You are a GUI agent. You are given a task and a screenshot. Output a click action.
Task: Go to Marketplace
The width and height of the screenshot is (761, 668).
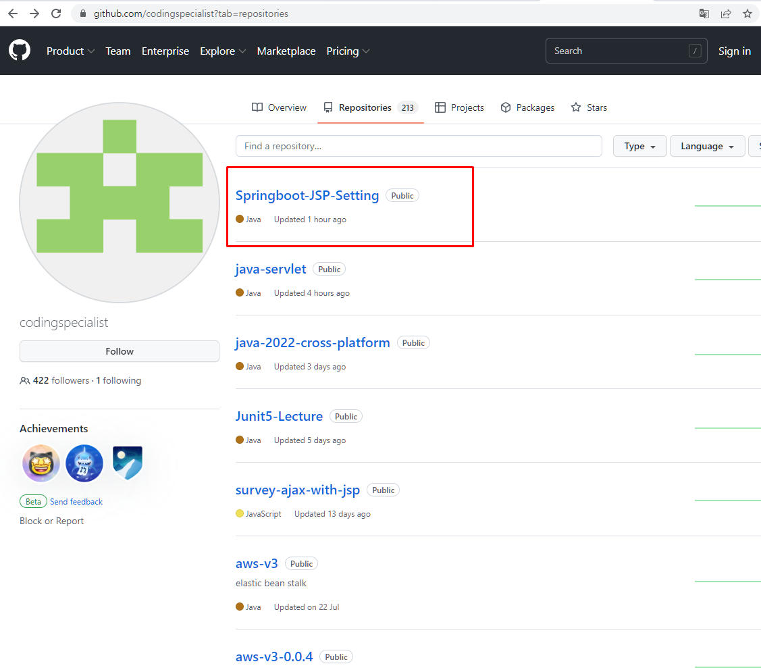[x=286, y=51]
